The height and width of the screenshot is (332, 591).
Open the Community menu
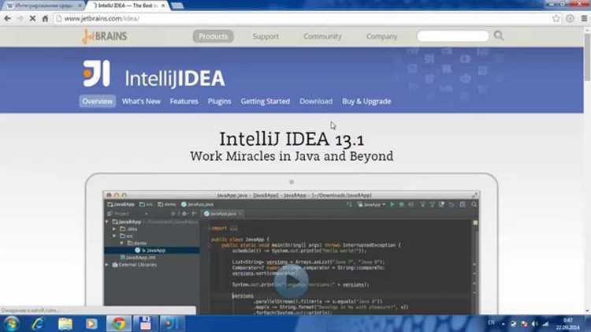coord(322,36)
